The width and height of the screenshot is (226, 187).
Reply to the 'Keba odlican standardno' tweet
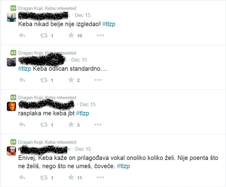(x=22, y=80)
